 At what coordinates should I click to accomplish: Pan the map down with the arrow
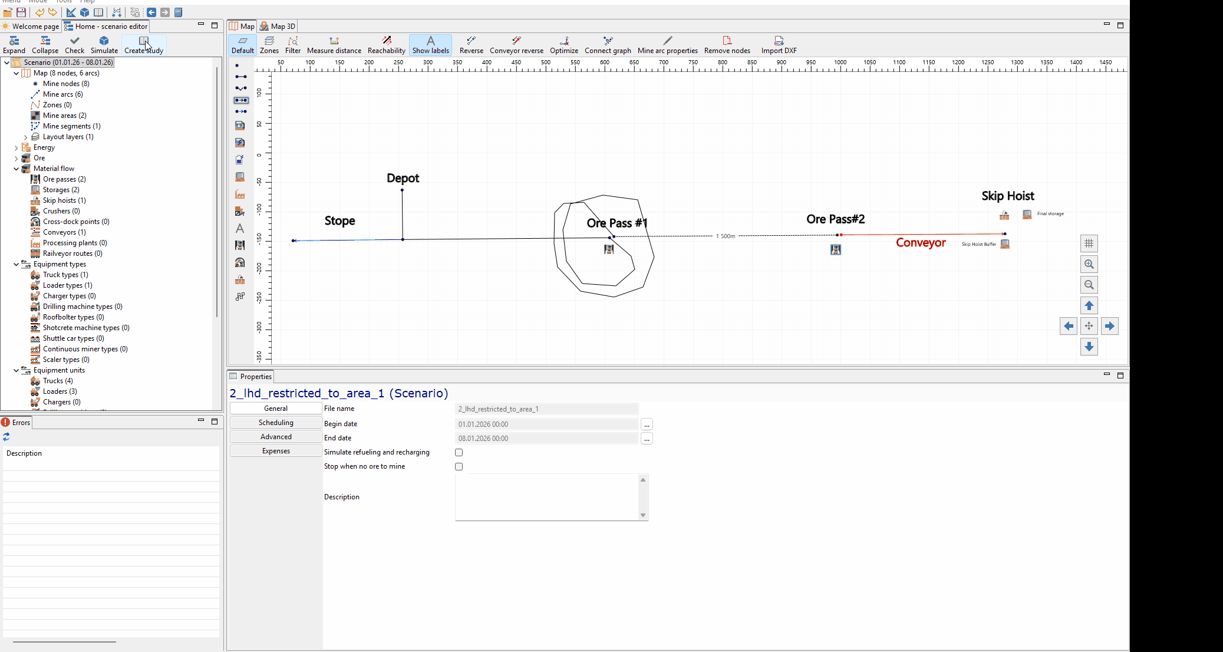1089,347
